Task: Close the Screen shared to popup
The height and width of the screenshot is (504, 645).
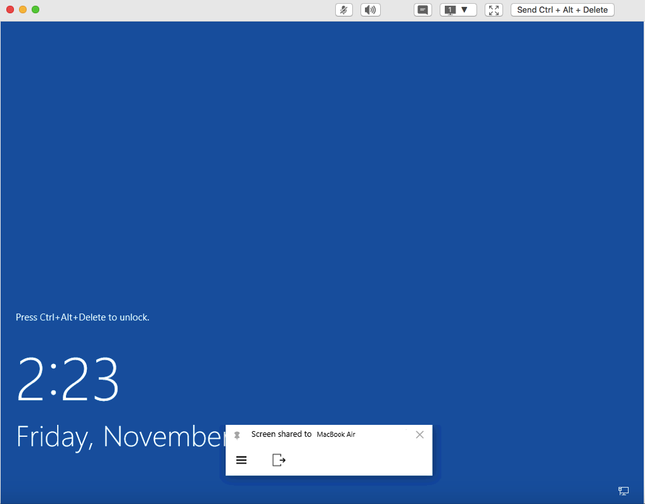Action: (419, 434)
